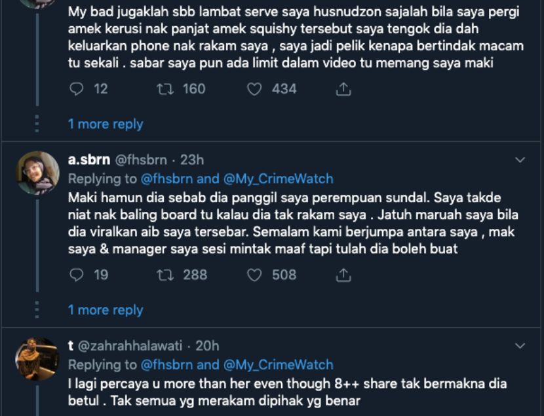Like the tweet with 508 likes
The image size is (544, 416).
(x=254, y=275)
